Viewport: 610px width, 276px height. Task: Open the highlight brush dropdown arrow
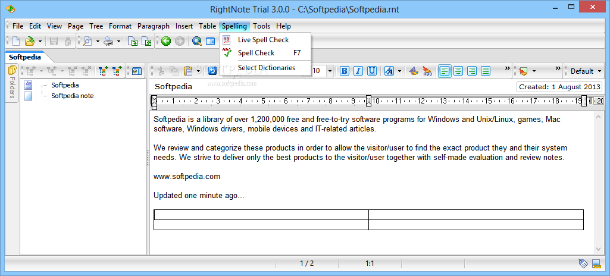click(x=534, y=71)
